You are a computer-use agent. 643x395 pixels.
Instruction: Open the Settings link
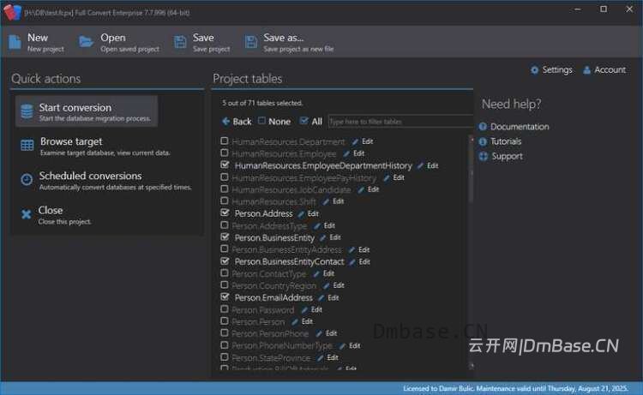point(551,70)
